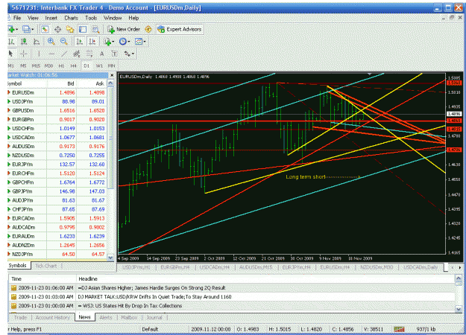Open the Charts menu
Image resolution: width=466 pixels, height=335 pixels.
coord(71,18)
